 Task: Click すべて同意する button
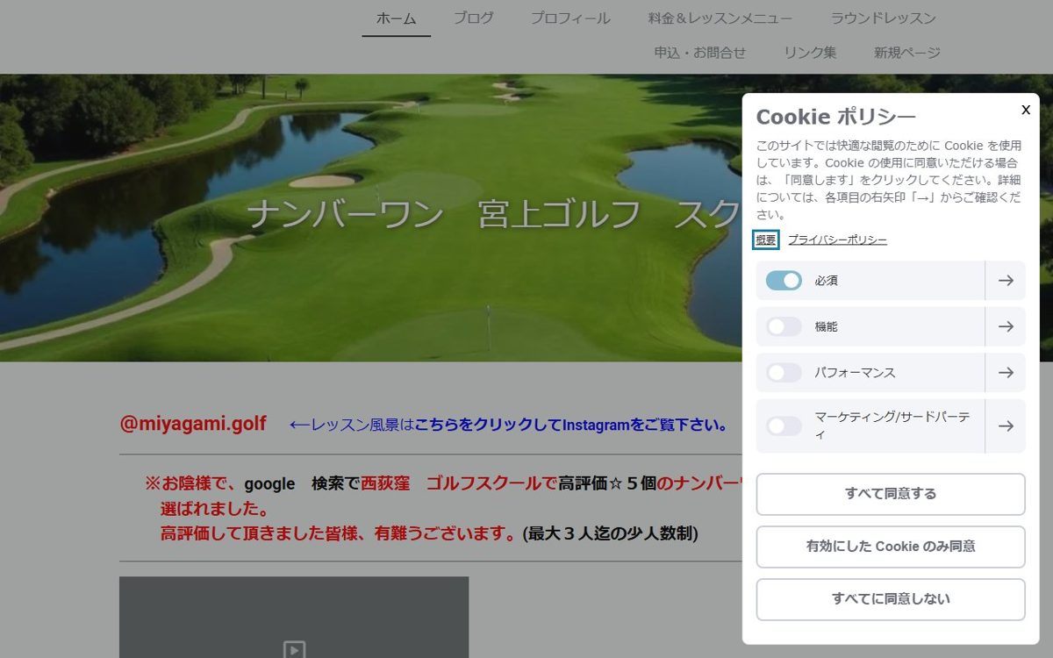(x=891, y=494)
